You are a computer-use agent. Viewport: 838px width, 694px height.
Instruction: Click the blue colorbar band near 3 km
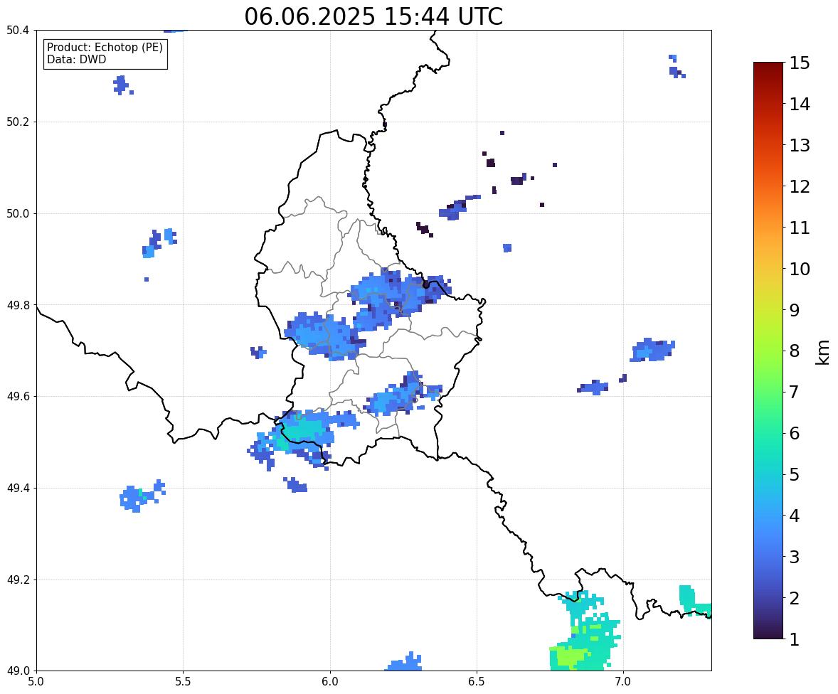point(768,557)
